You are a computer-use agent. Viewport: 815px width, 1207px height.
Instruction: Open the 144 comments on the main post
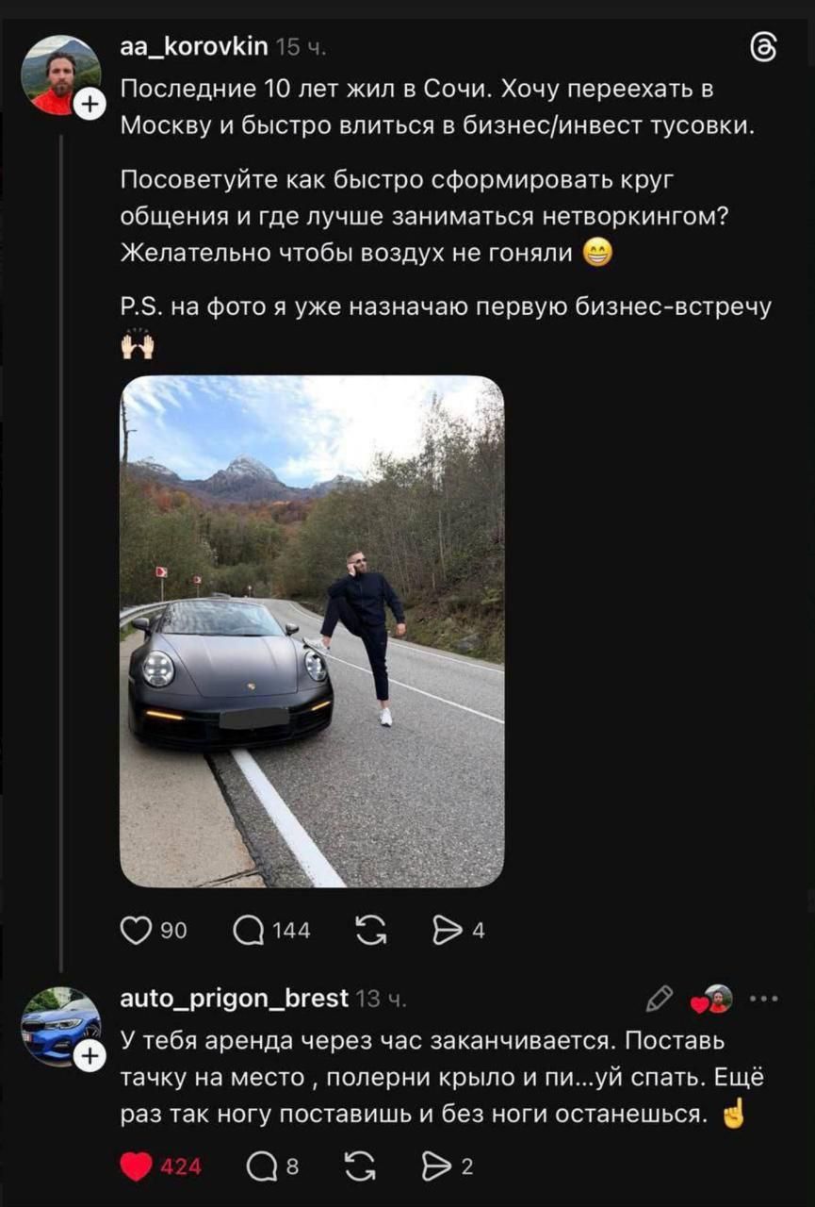coord(250,931)
